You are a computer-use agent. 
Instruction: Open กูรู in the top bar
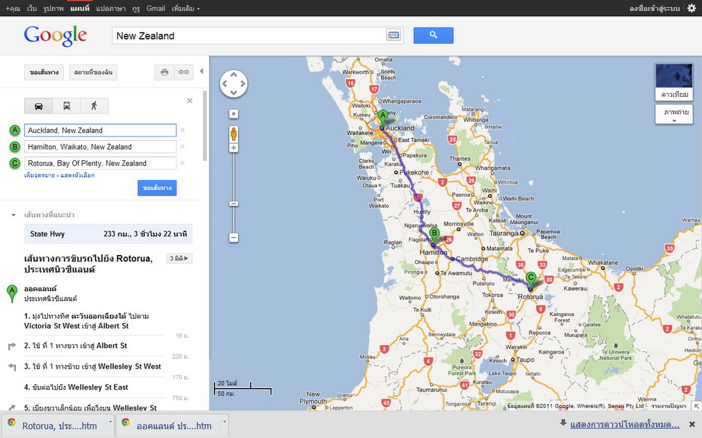[x=136, y=8]
